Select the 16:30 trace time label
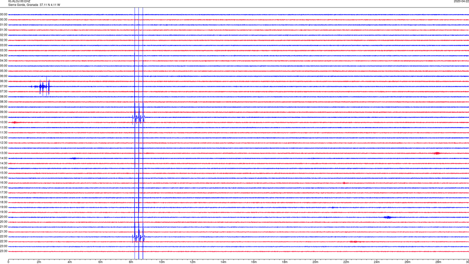Viewport: 469px width, 264px height. (x=3, y=183)
